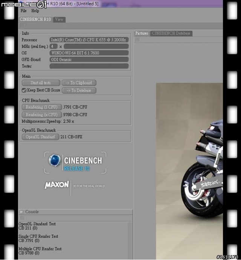
Task: Switch to the CINEBENCH R10 tab
Action: pyautogui.click(x=35, y=19)
